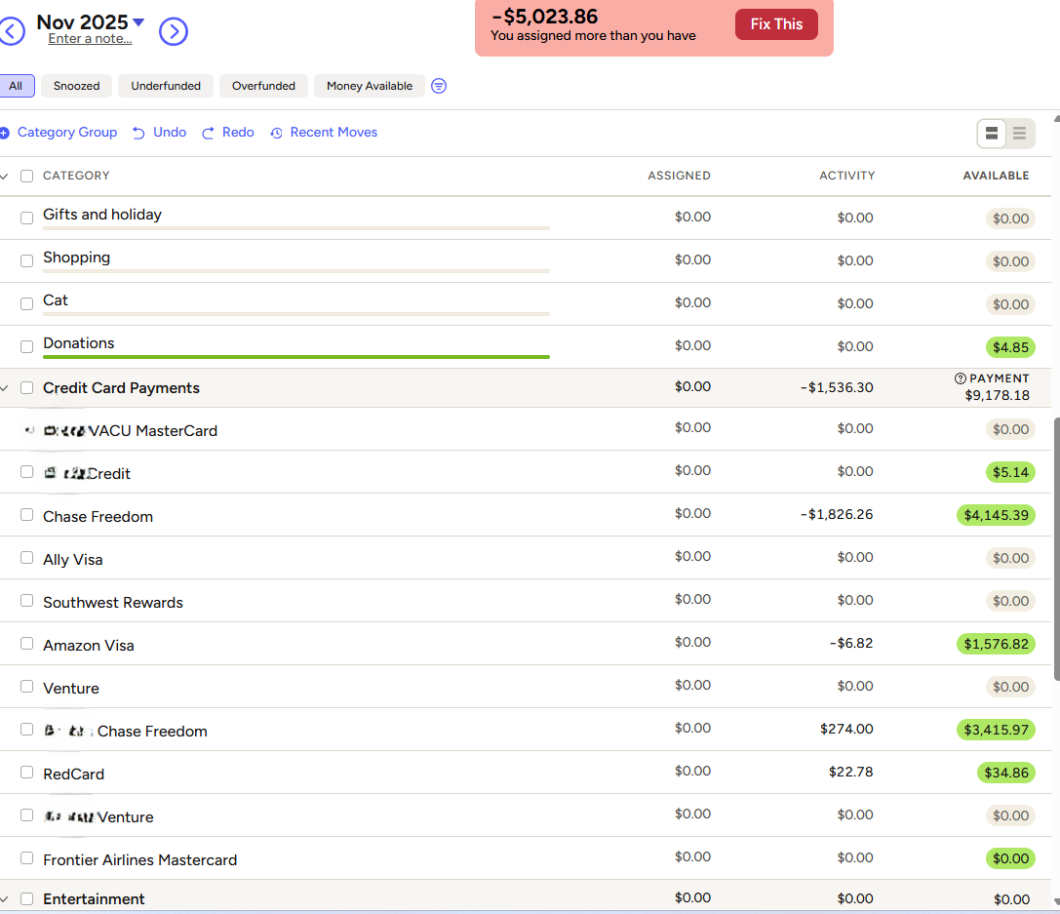This screenshot has width=1060, height=914.
Task: Collapse the Entertainment group
Action: pyautogui.click(x=5, y=899)
